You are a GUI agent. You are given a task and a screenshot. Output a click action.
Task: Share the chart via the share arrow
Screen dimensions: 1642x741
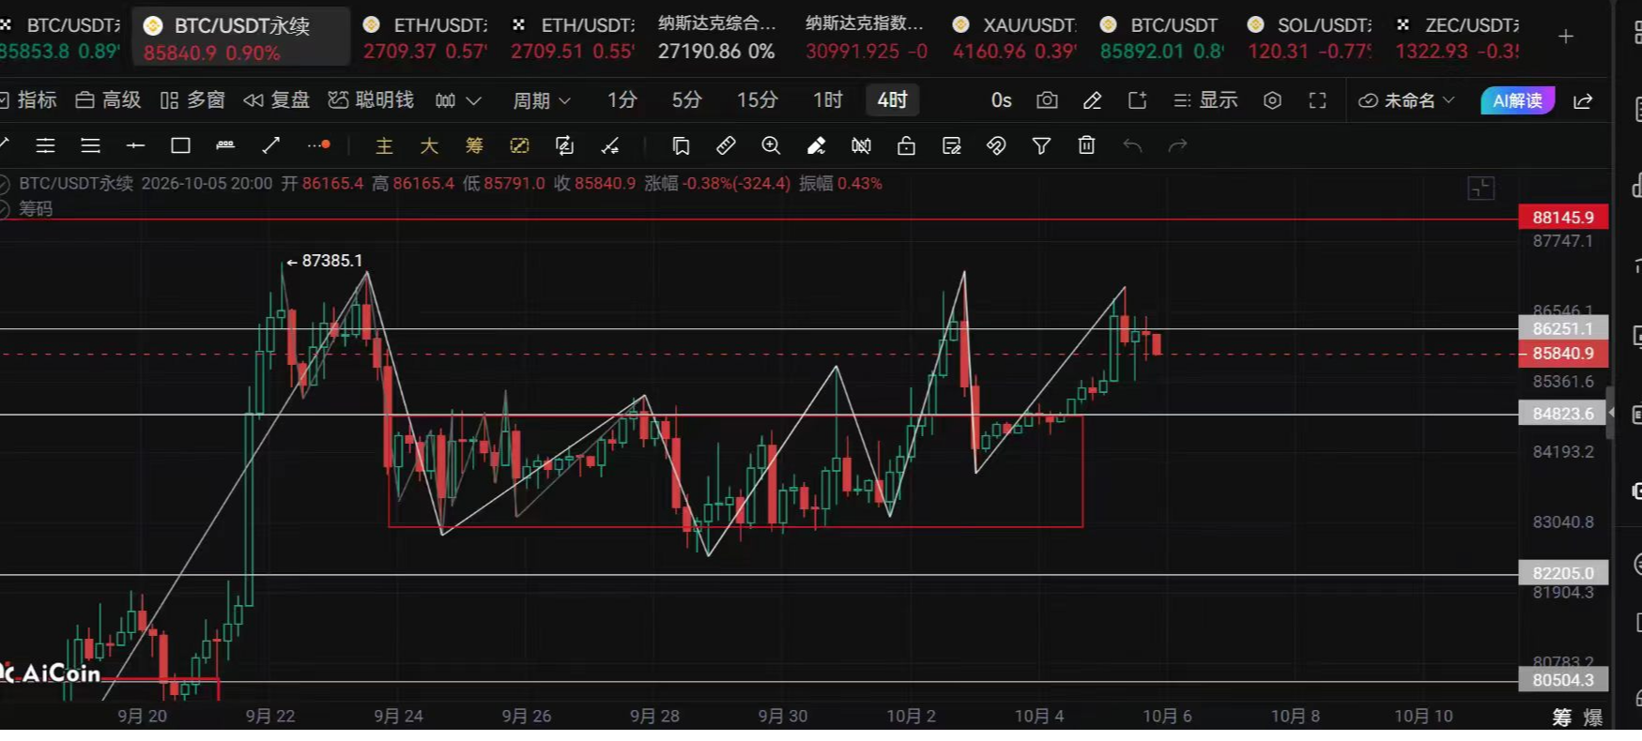pyautogui.click(x=1583, y=100)
